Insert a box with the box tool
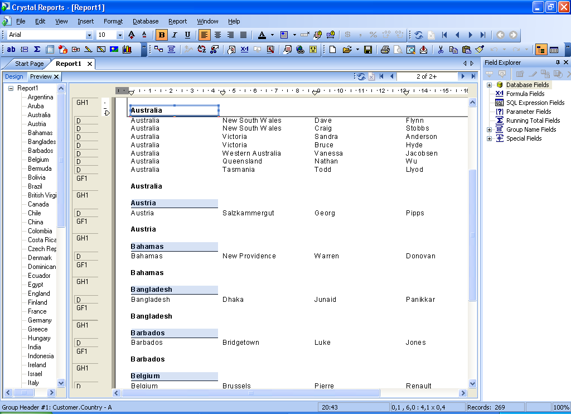Screen dimensions: 571x414 (x=101, y=49)
